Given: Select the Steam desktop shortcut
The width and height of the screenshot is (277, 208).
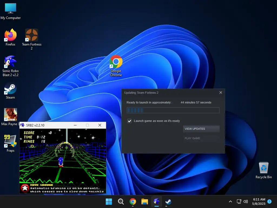Looking at the screenshot, I should pos(11,91).
